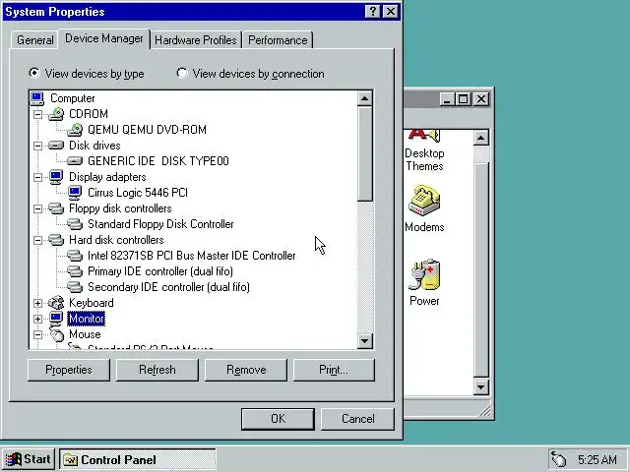630x472 pixels.
Task: Collapse the CDROM branch
Action: coord(37,114)
